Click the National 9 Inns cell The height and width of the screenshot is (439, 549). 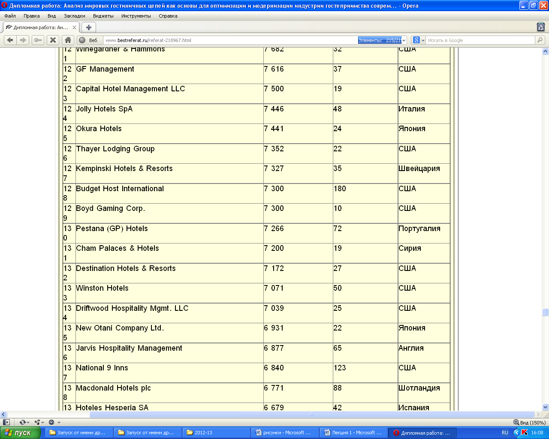coord(169,373)
